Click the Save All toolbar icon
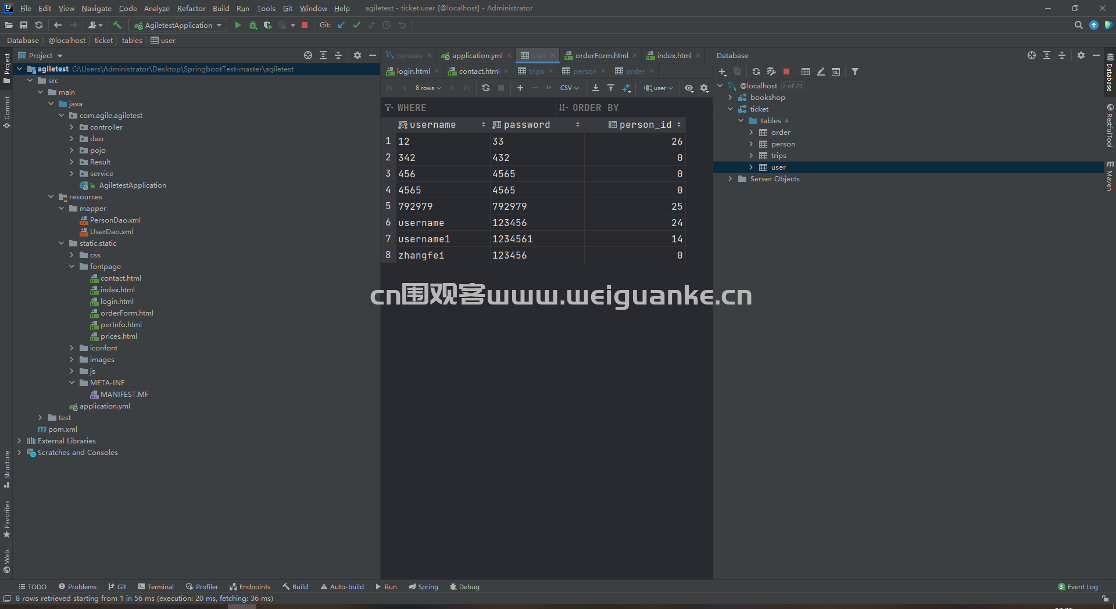Viewport: 1116px width, 609px height. [x=24, y=25]
